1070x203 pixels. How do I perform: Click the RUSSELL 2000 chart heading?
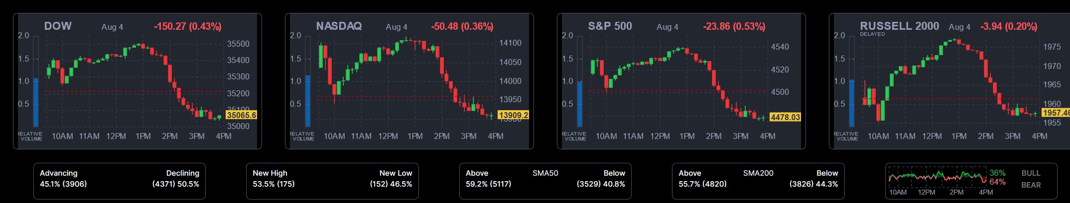point(899,26)
